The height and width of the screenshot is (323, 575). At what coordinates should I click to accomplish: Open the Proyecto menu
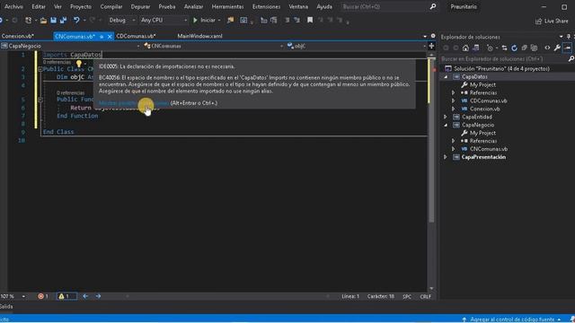(81, 6)
